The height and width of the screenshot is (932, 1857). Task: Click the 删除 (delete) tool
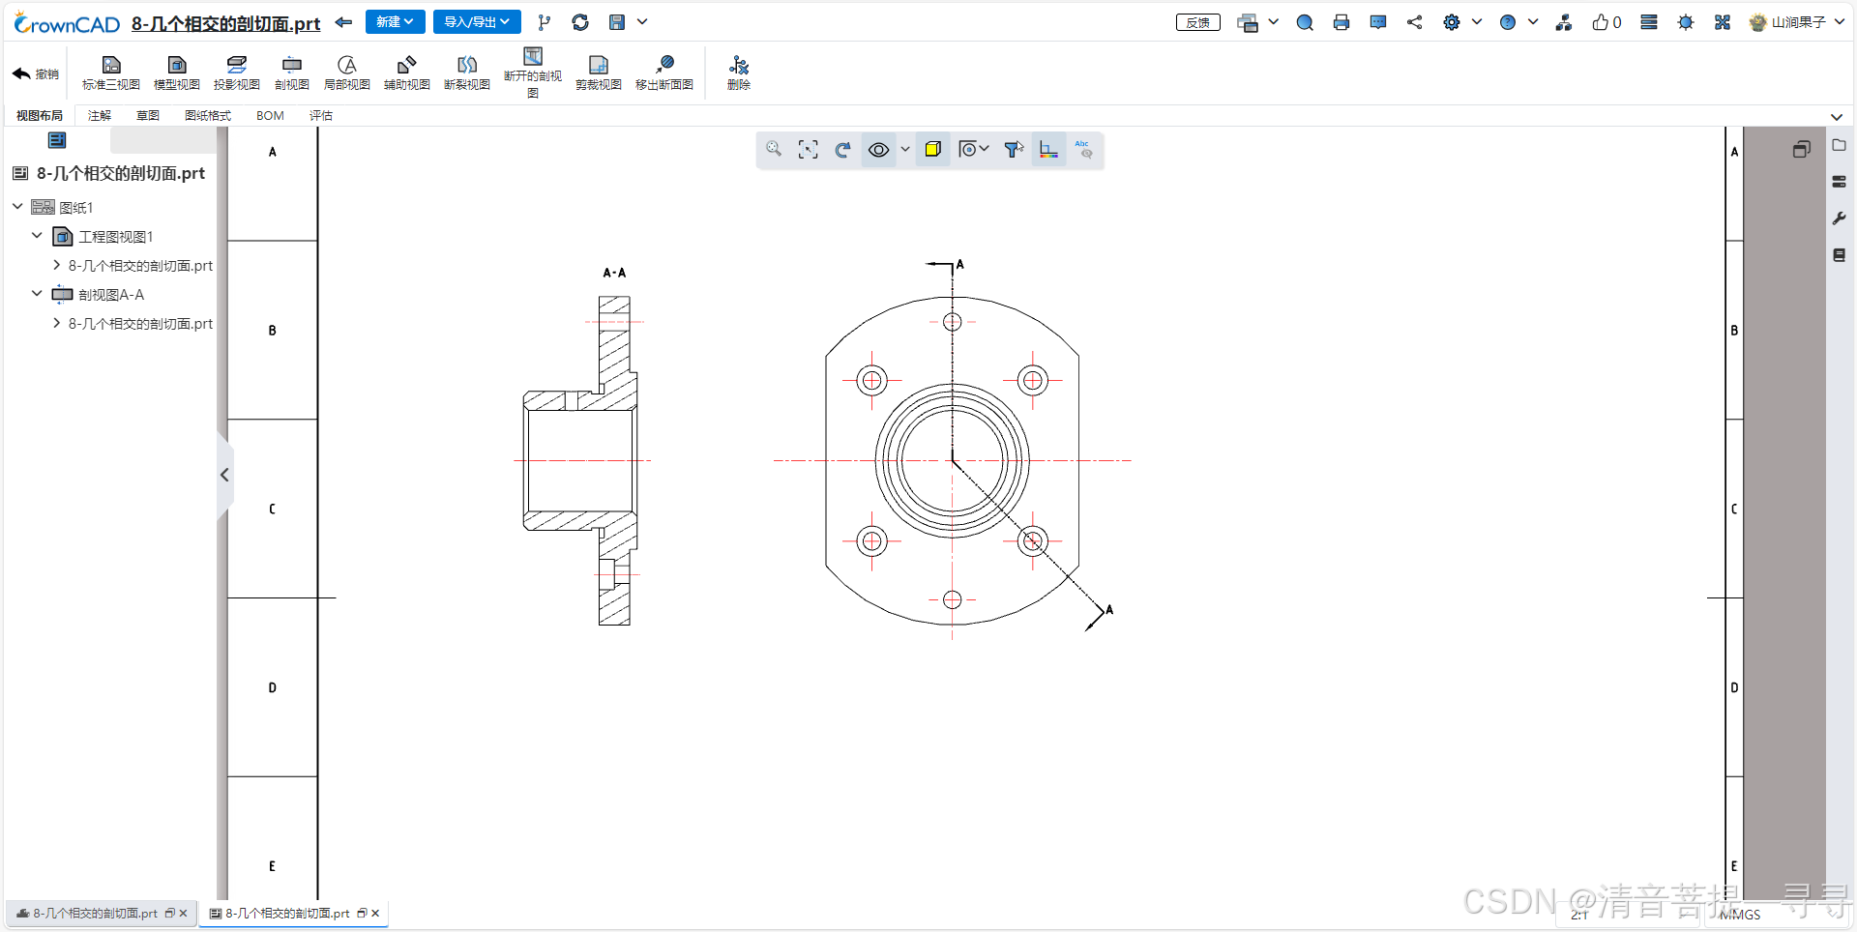point(739,73)
